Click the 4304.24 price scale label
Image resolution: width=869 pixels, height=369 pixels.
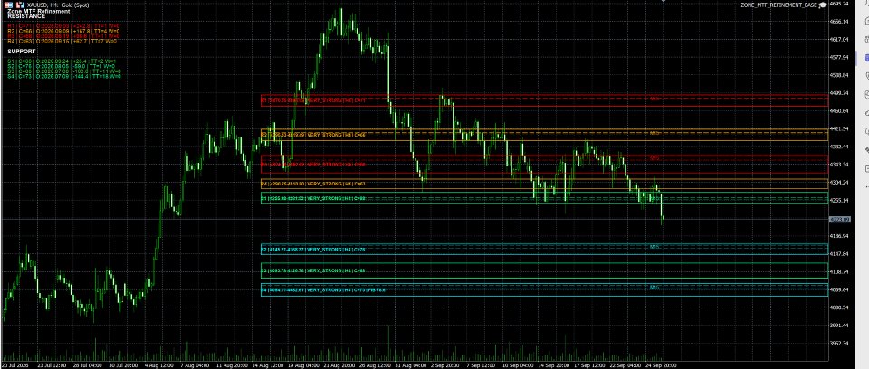pos(840,183)
